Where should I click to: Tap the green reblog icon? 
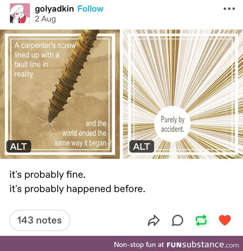(201, 220)
